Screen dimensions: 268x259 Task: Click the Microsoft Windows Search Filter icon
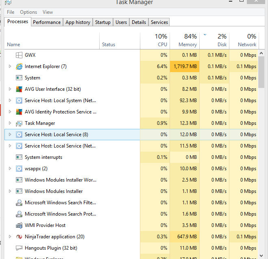pyautogui.click(x=19, y=203)
